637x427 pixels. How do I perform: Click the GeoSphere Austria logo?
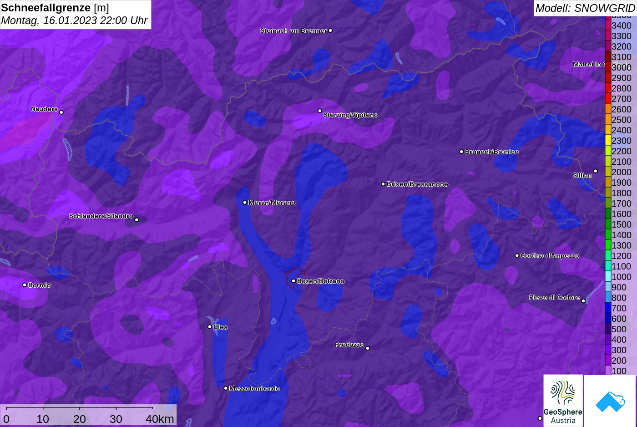563,401
